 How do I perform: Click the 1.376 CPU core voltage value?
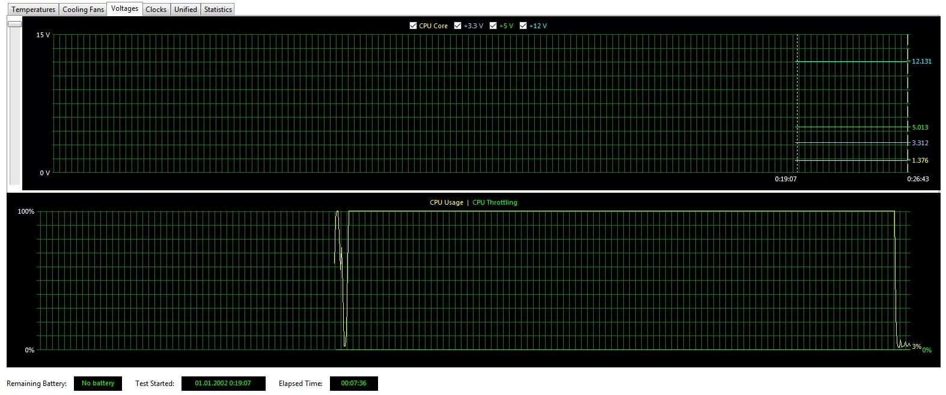pos(920,160)
